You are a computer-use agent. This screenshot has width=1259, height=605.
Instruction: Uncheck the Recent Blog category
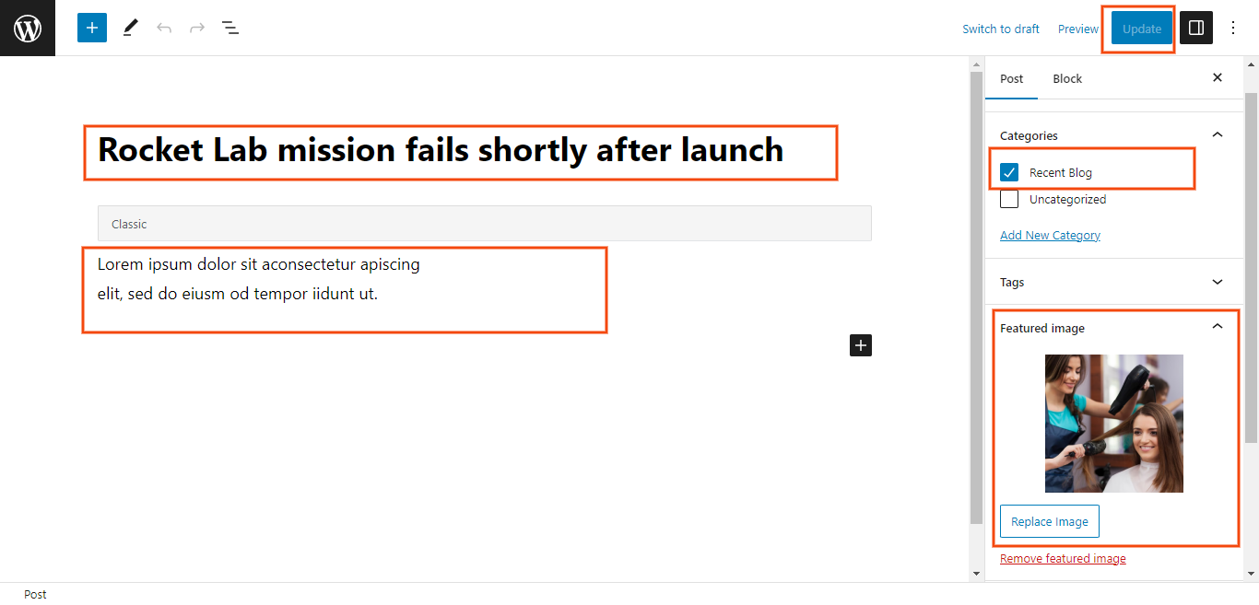click(1009, 172)
